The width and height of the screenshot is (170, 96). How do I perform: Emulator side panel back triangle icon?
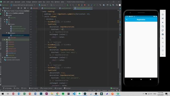point(163,42)
